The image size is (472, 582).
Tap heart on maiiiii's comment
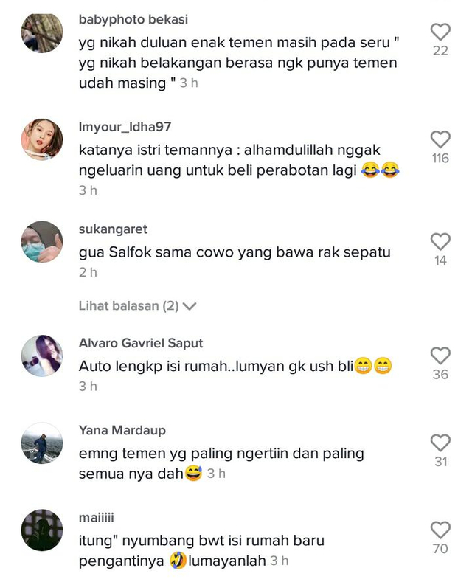440,530
